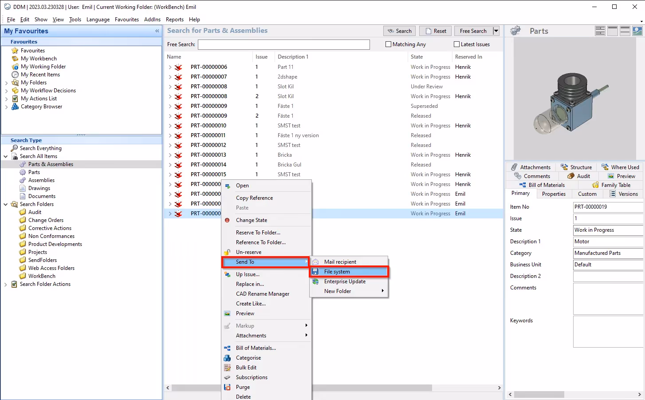Click the Search button
This screenshot has height=400, width=645.
pos(399,31)
